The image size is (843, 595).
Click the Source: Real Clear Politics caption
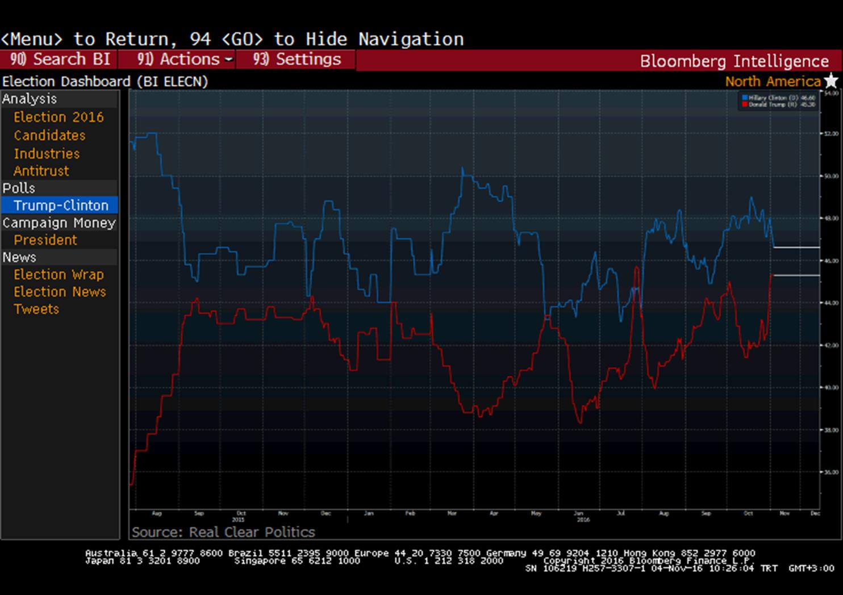223,532
